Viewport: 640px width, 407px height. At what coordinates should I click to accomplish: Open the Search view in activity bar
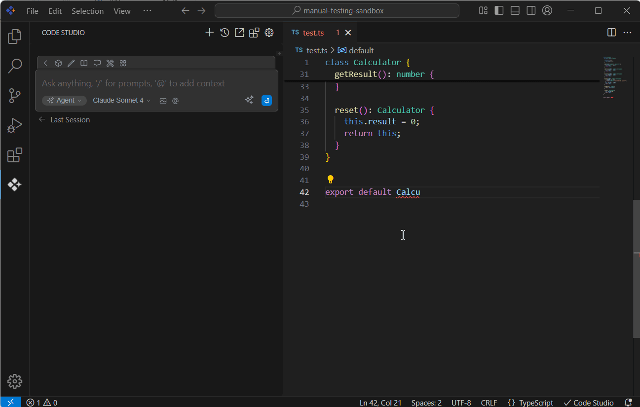[x=15, y=66]
